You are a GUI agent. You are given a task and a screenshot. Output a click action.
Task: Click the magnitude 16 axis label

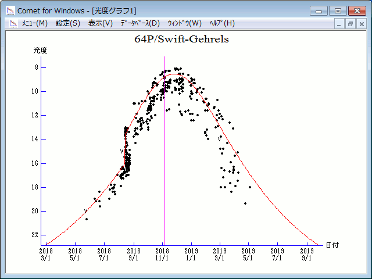tap(35, 163)
